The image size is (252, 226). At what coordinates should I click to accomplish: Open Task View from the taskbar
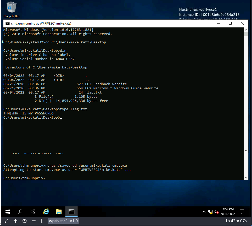[x=33, y=211]
